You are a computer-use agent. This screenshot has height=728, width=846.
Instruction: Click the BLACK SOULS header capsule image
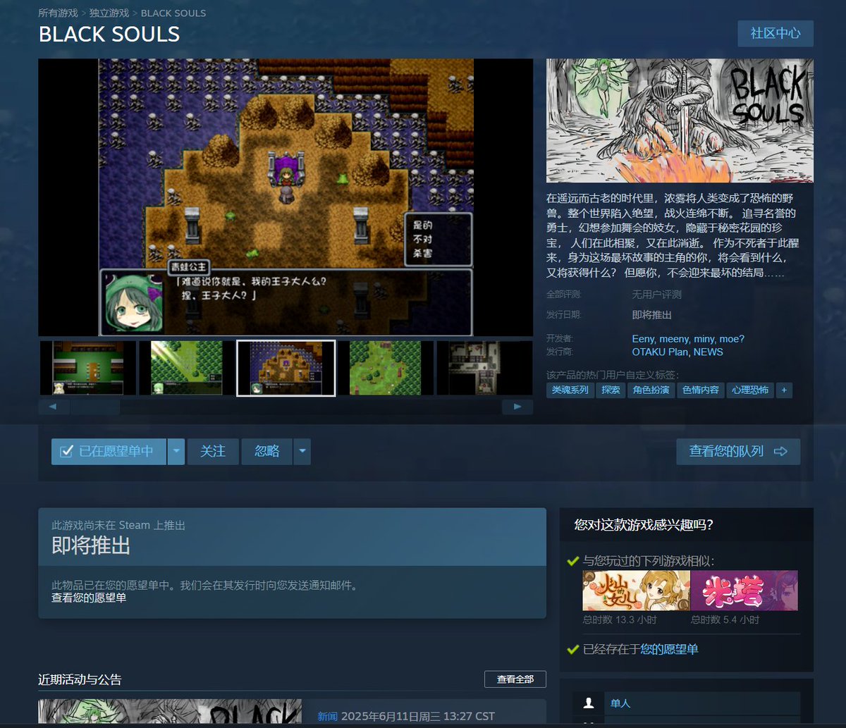pos(680,121)
